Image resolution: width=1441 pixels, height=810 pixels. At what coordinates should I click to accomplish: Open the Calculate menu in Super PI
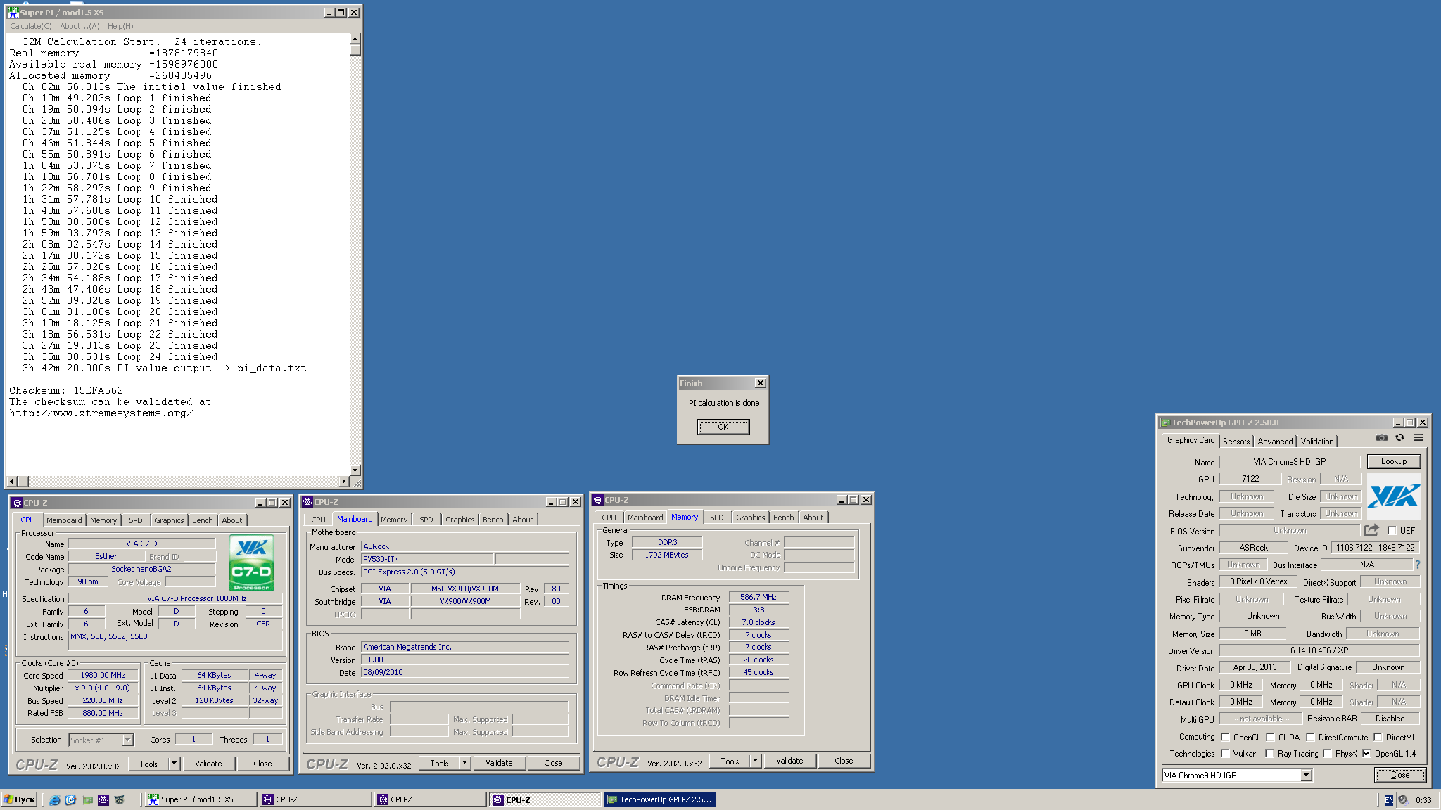point(30,26)
